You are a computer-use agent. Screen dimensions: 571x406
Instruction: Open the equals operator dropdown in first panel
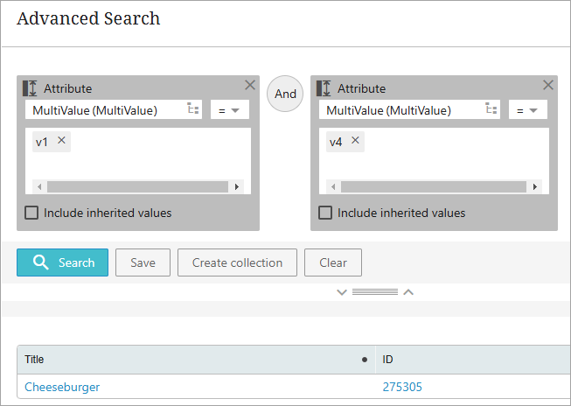[229, 110]
